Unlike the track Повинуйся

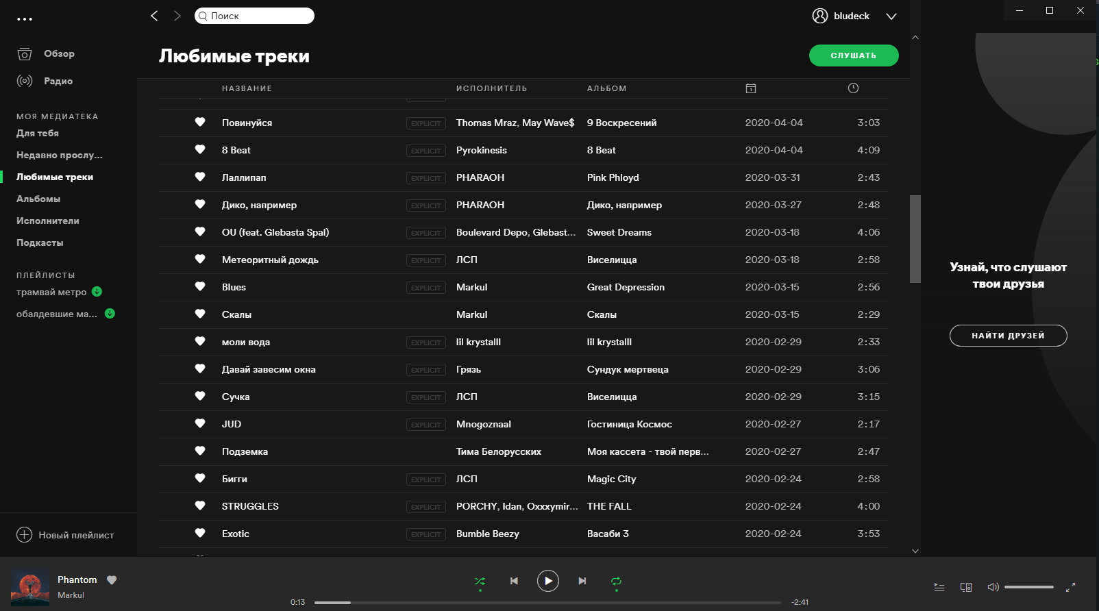point(200,122)
